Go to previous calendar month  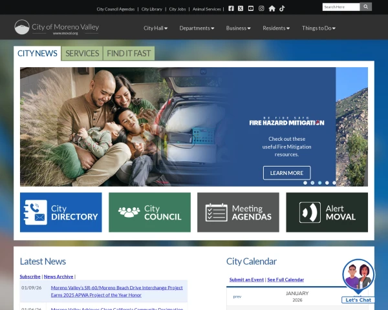237,296
